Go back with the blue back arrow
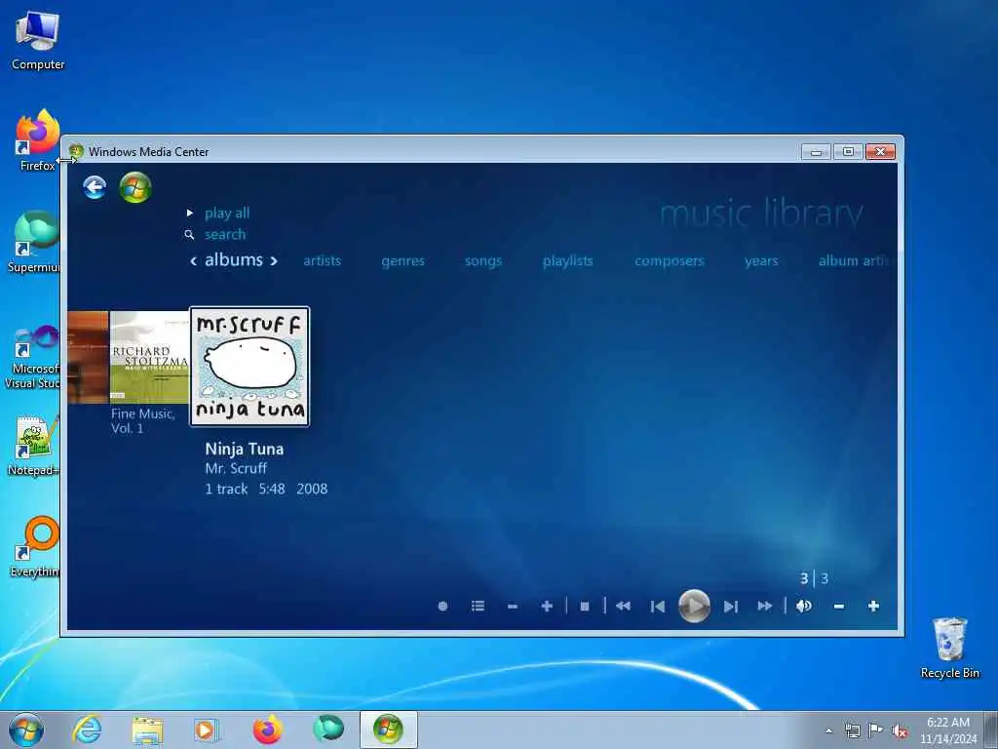 click(95, 187)
